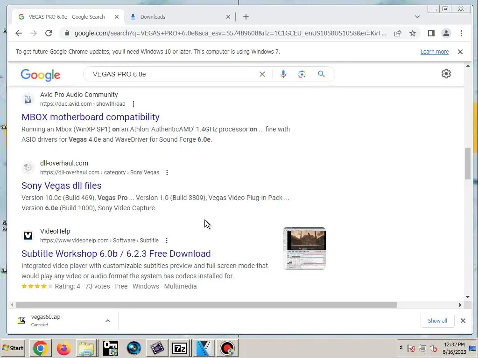Show all downloads
The width and height of the screenshot is (478, 358).
(437, 321)
